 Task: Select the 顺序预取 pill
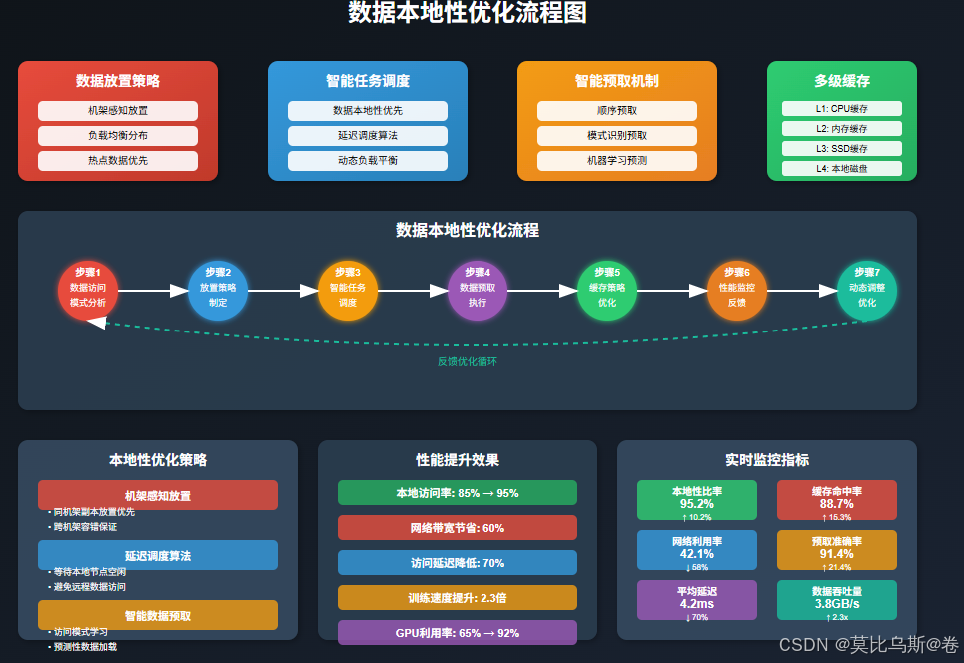(616, 111)
